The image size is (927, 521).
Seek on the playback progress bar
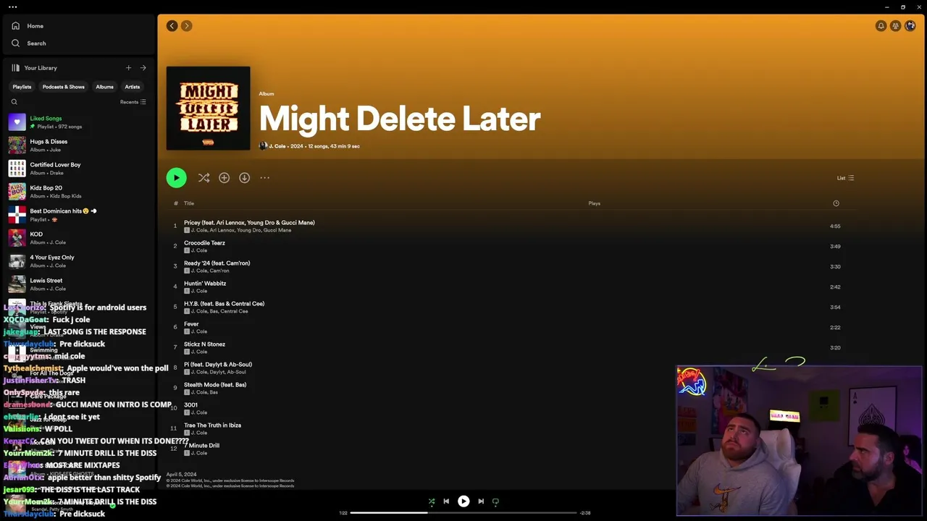463,513
